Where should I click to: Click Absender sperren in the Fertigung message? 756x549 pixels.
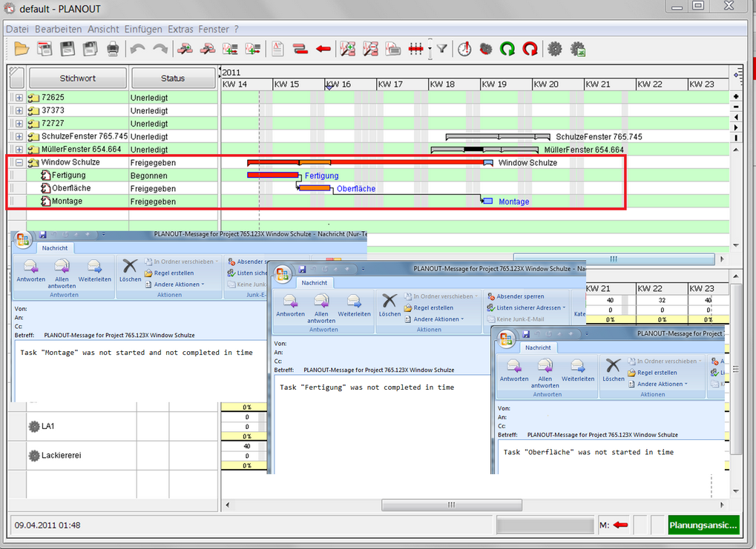tap(516, 296)
